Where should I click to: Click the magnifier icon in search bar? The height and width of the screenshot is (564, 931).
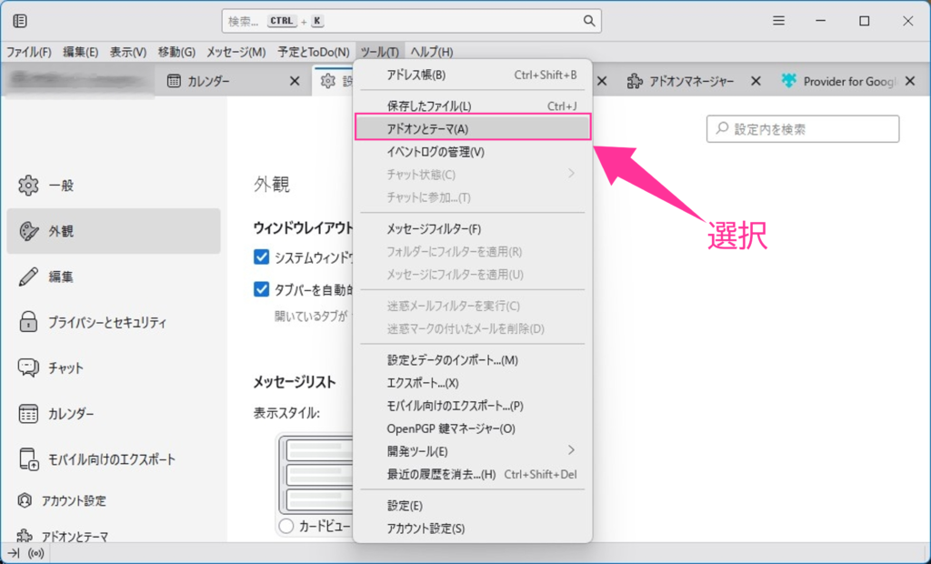tap(589, 21)
